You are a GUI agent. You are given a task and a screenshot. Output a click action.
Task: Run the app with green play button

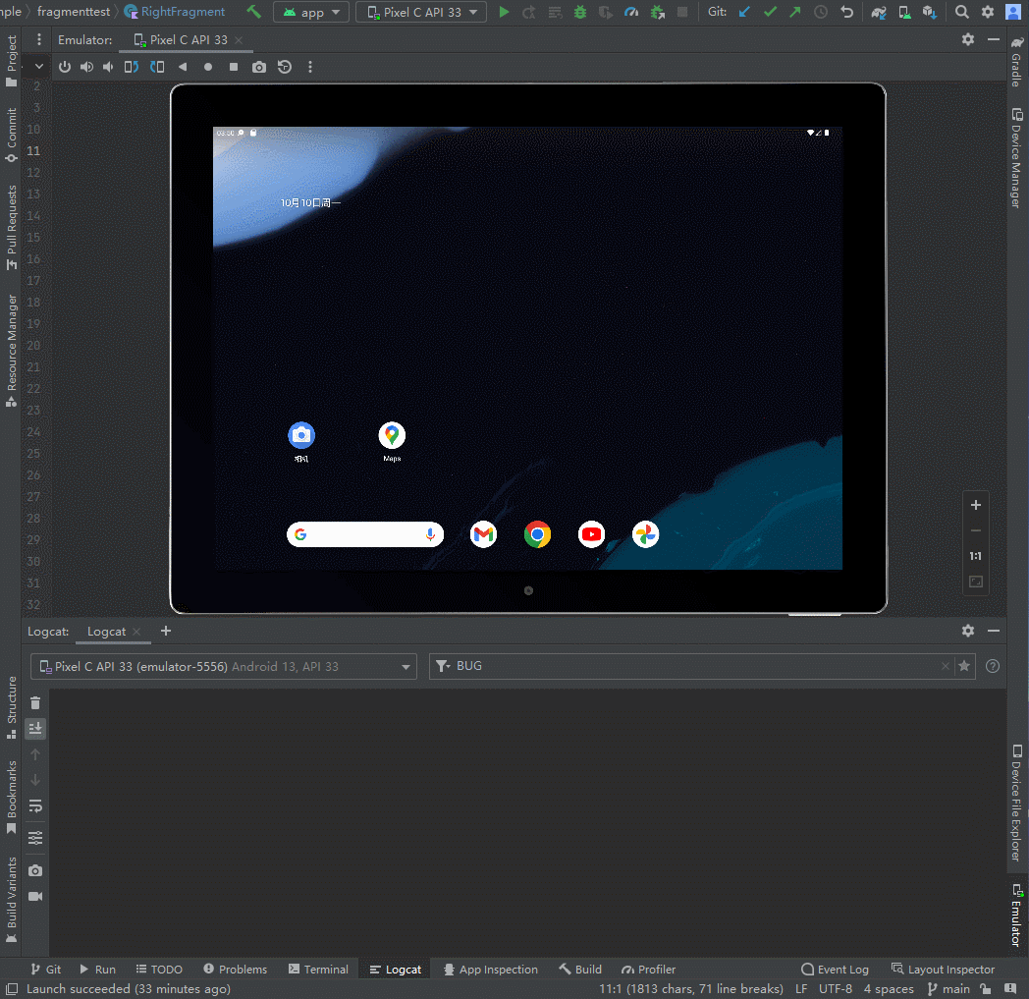click(504, 12)
